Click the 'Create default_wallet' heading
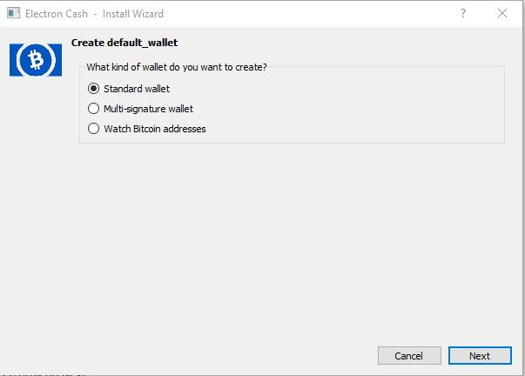The width and height of the screenshot is (525, 376). pos(125,43)
